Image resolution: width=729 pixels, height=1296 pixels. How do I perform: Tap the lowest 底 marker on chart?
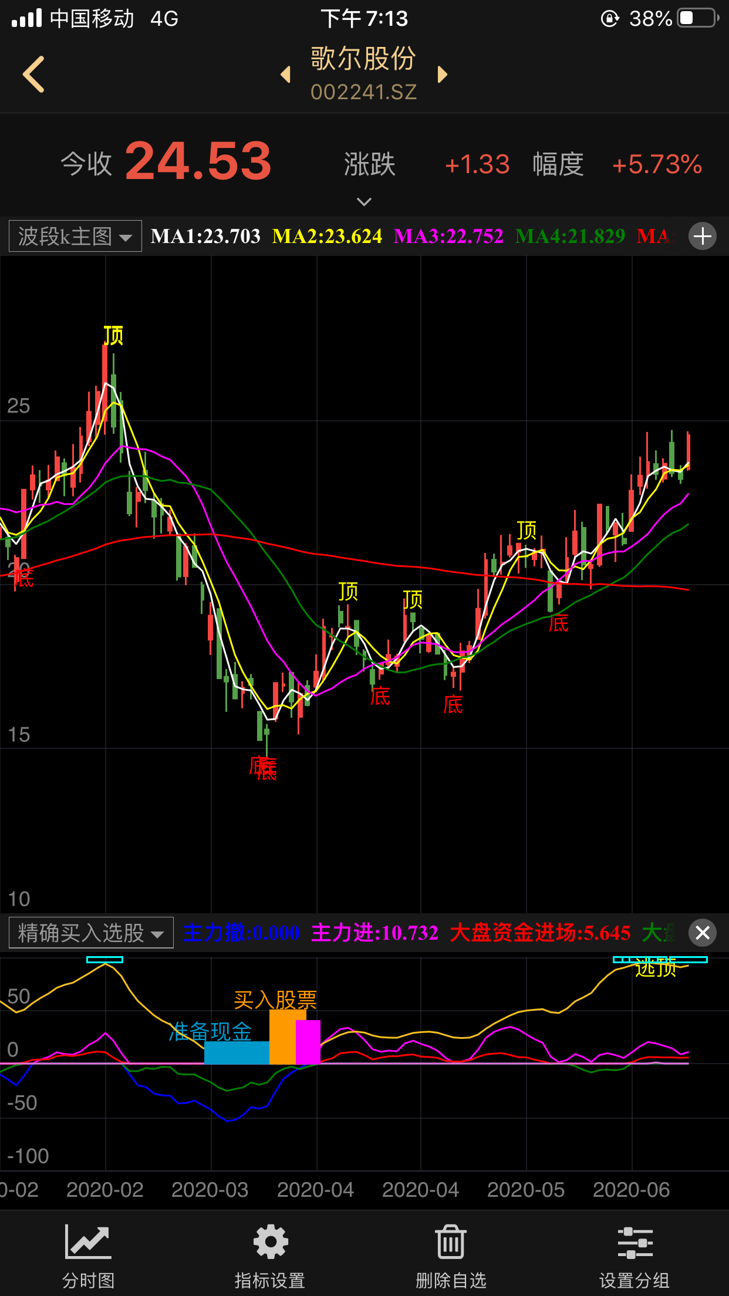263,768
